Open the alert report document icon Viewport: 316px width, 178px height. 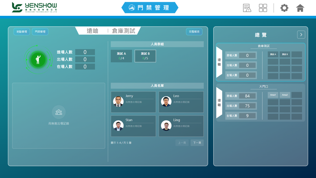click(x=247, y=8)
